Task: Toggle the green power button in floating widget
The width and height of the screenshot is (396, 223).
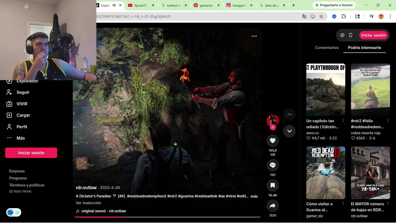Action: point(17,212)
